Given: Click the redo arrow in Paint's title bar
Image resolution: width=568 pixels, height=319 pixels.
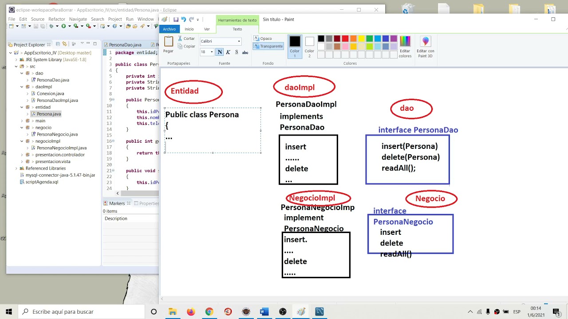Looking at the screenshot, I should coord(191,19).
